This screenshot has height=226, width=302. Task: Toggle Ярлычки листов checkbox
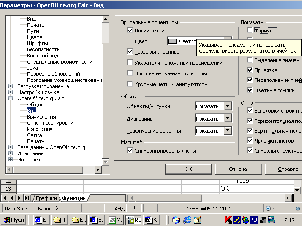250,140
